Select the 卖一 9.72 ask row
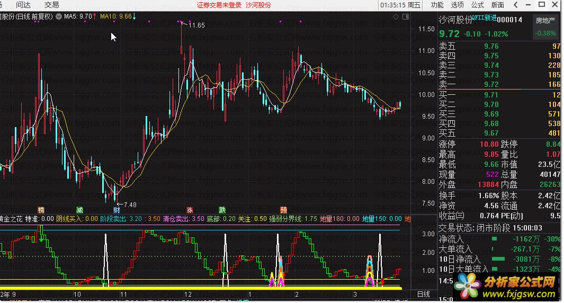This screenshot has height=303, width=564. [499, 84]
